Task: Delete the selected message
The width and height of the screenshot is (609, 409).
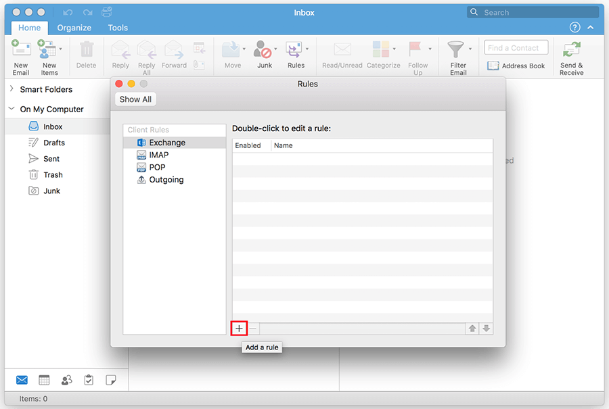Action: pyautogui.click(x=86, y=54)
